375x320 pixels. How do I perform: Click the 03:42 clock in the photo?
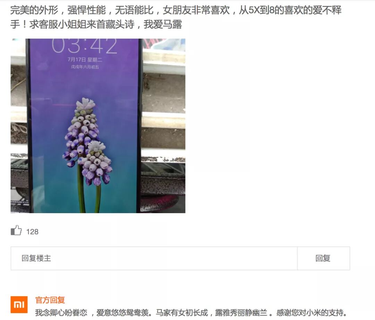click(84, 45)
